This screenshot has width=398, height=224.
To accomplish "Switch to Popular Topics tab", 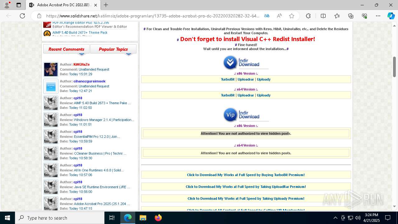I will (x=113, y=49).
